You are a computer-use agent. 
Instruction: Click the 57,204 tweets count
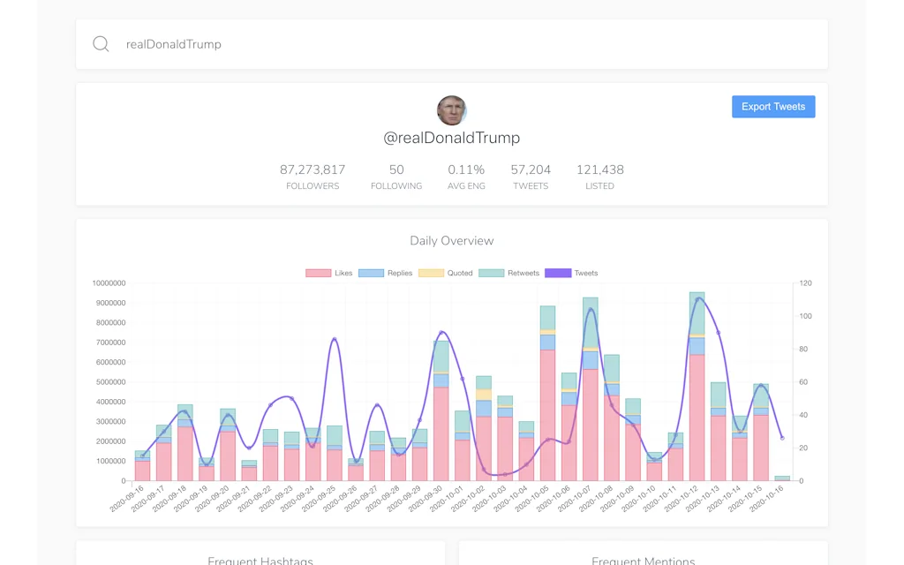pos(531,169)
